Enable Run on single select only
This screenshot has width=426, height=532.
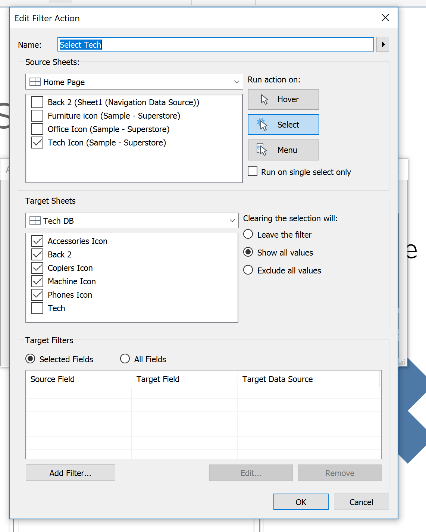click(x=253, y=171)
